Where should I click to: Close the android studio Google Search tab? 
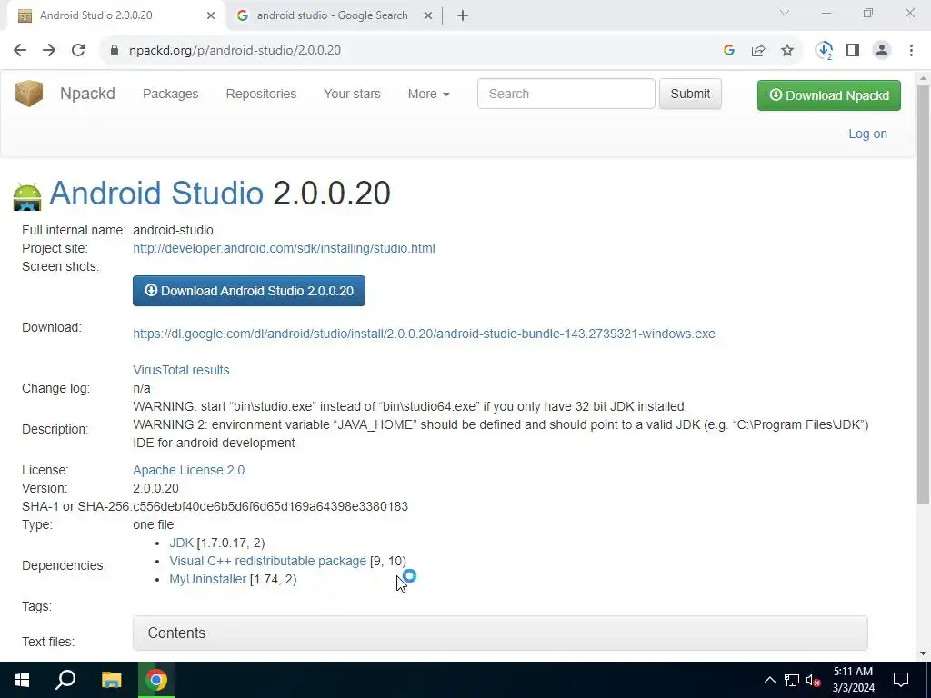click(428, 16)
